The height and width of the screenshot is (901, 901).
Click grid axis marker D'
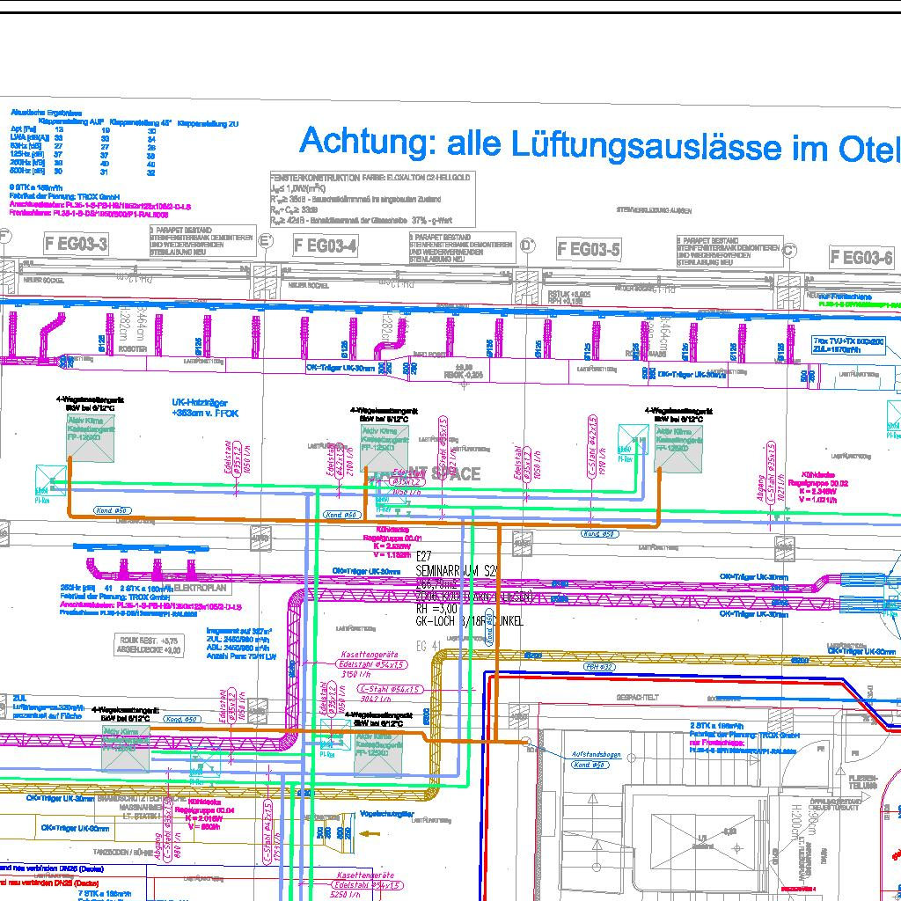click(528, 246)
